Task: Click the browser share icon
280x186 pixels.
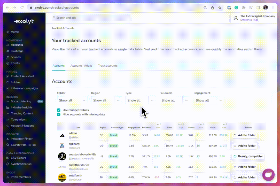Action: [212, 7]
